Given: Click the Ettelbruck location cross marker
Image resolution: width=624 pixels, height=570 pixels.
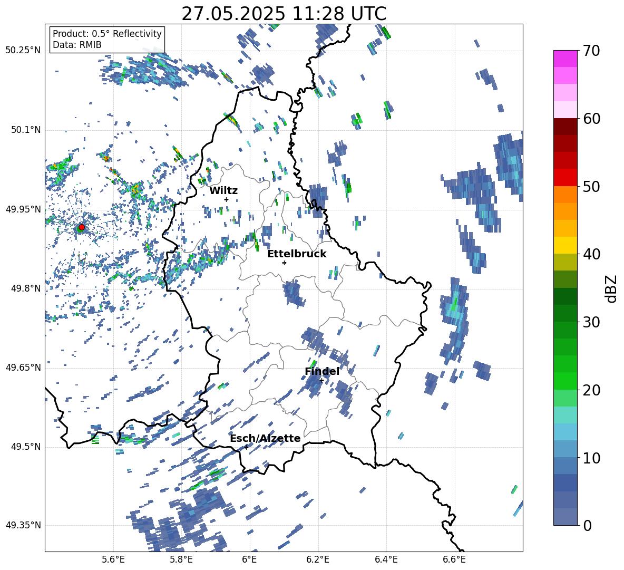Looking at the screenshot, I should pyautogui.click(x=284, y=263).
